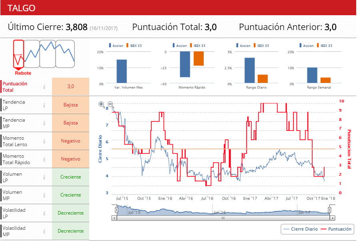This screenshot has width=357, height=241.
Task: Open info icon for Volumen LP
Action: pyautogui.click(x=44, y=177)
